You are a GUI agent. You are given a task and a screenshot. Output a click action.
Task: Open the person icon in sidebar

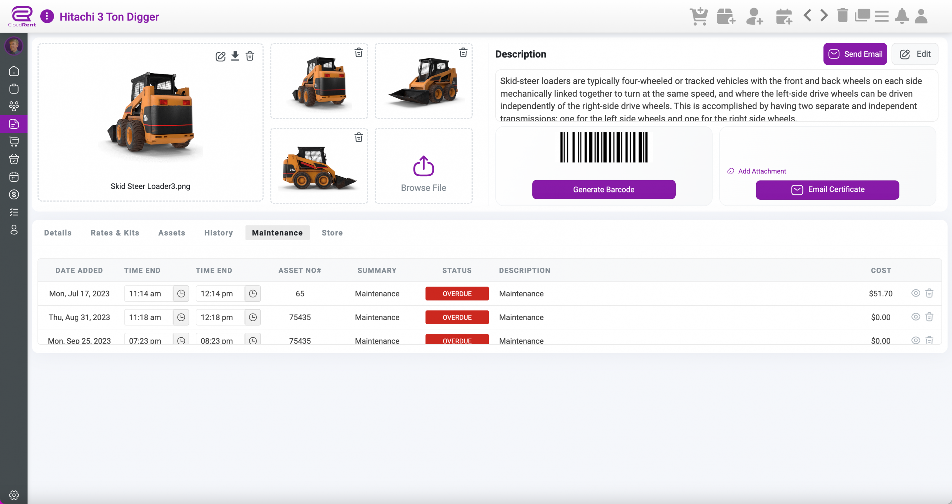14,230
